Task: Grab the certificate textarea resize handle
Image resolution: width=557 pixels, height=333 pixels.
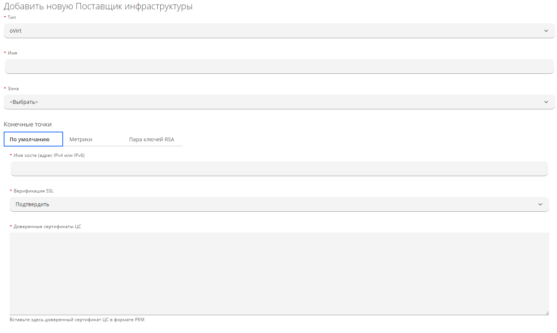Action: point(547,313)
